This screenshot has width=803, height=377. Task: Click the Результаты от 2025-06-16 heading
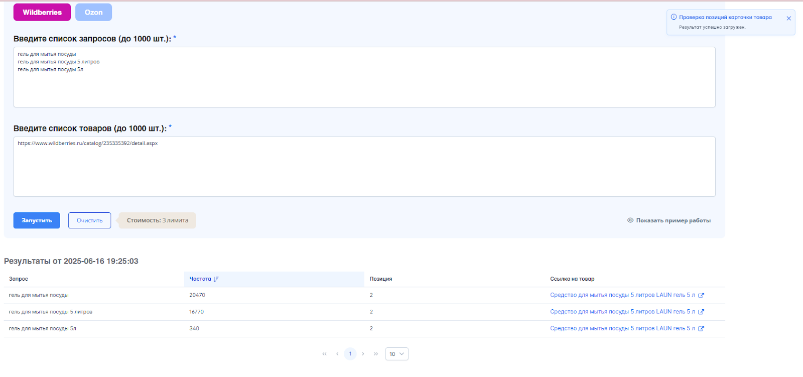(x=71, y=261)
